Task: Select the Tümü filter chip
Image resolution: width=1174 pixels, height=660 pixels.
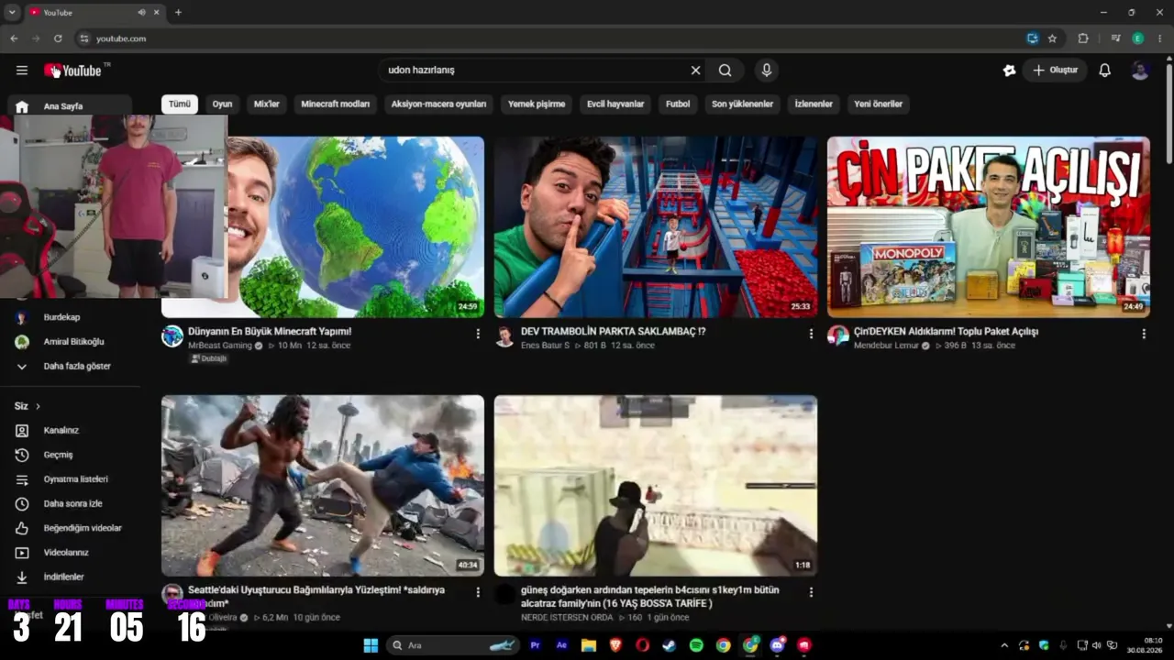Action: tap(180, 104)
